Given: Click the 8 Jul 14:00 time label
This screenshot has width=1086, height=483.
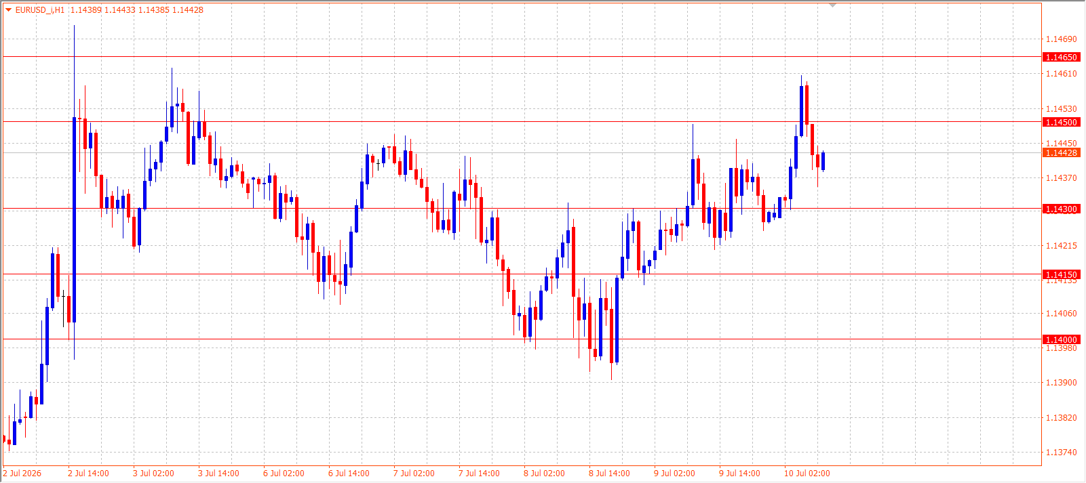Looking at the screenshot, I should click(609, 474).
